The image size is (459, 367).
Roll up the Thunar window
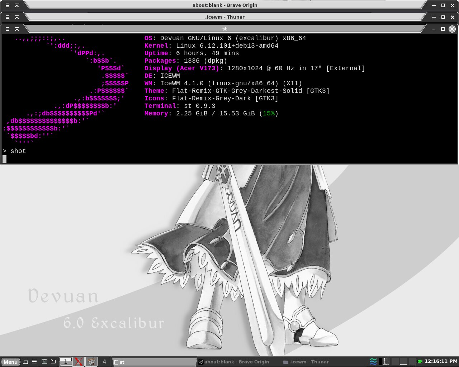[x=17, y=17]
